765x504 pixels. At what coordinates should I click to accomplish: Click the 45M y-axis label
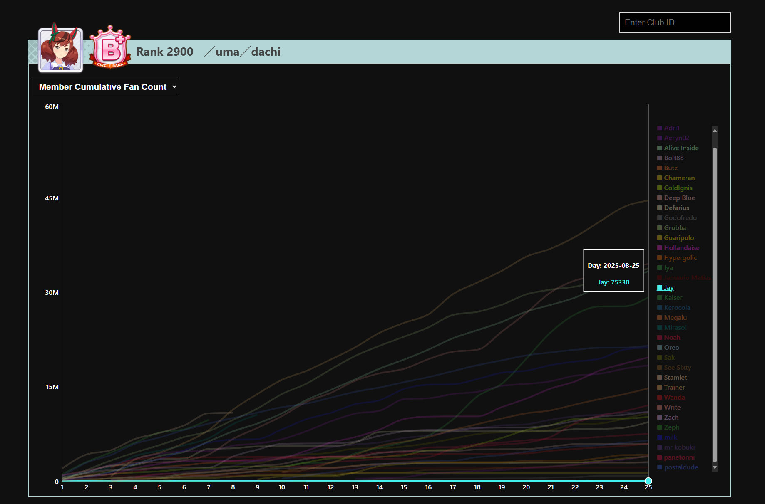click(52, 198)
